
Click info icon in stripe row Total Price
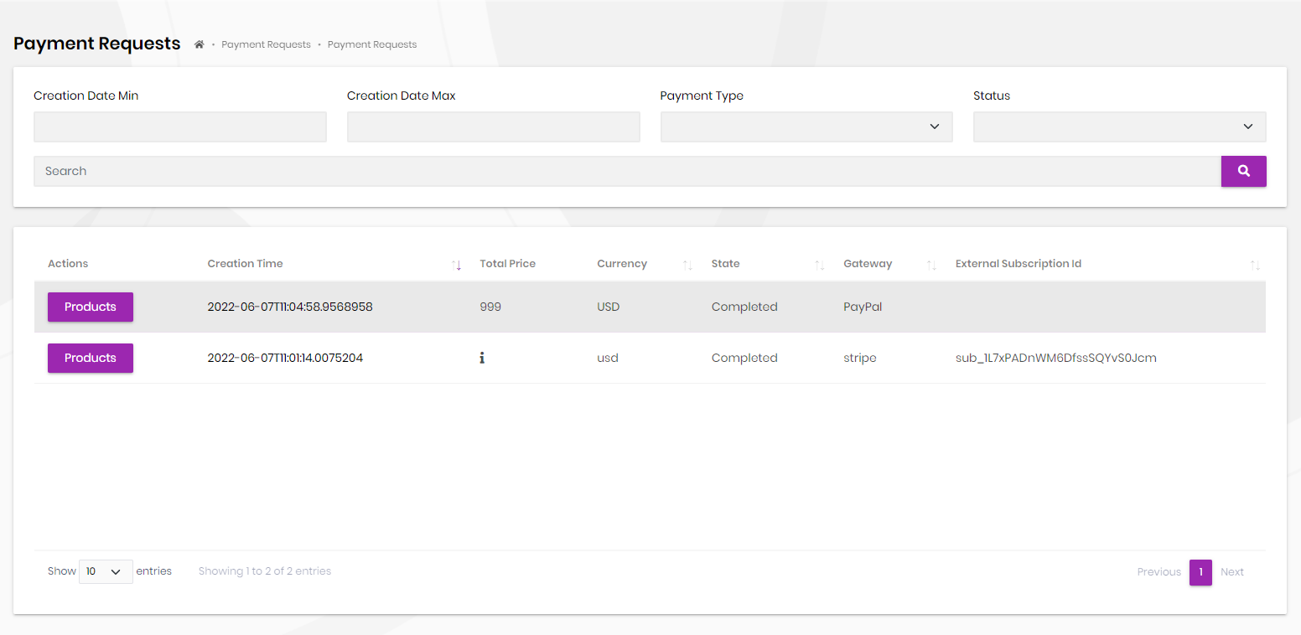click(x=482, y=358)
